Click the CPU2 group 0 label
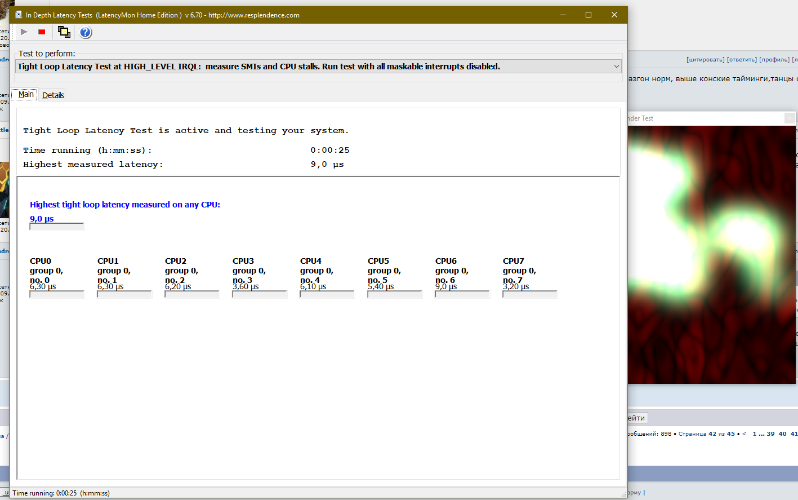Viewport: 798px width, 500px height. coord(181,271)
